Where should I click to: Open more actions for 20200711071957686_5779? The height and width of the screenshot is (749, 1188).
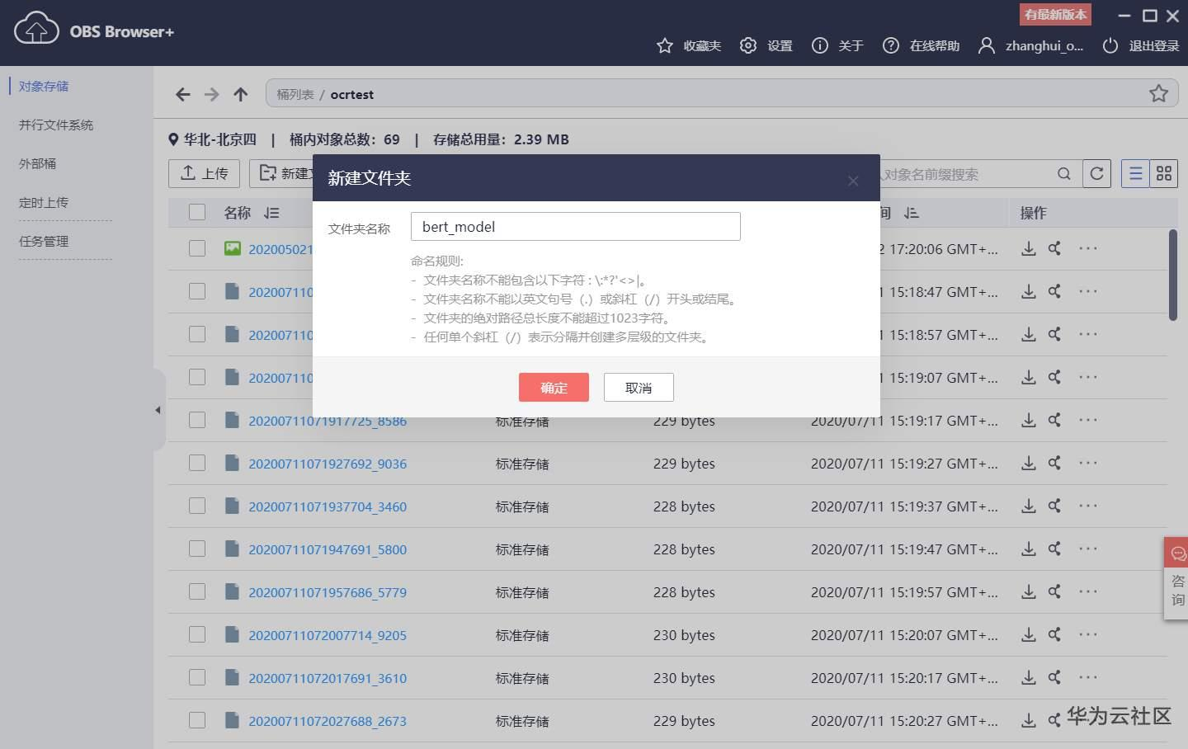(1088, 591)
